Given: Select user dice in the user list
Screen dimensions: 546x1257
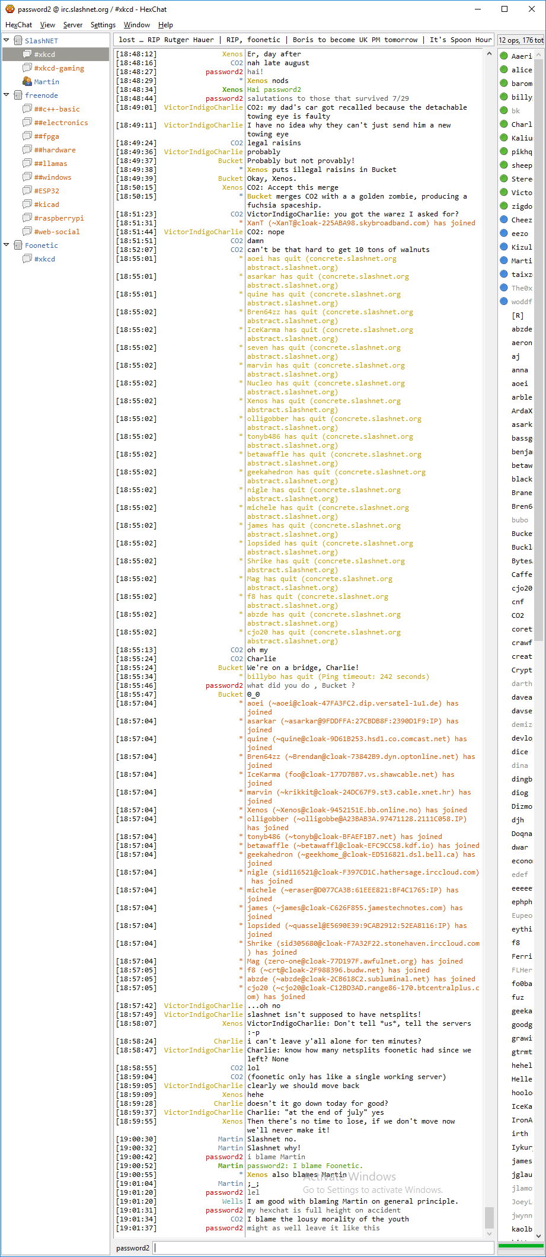Looking at the screenshot, I should click(x=520, y=751).
